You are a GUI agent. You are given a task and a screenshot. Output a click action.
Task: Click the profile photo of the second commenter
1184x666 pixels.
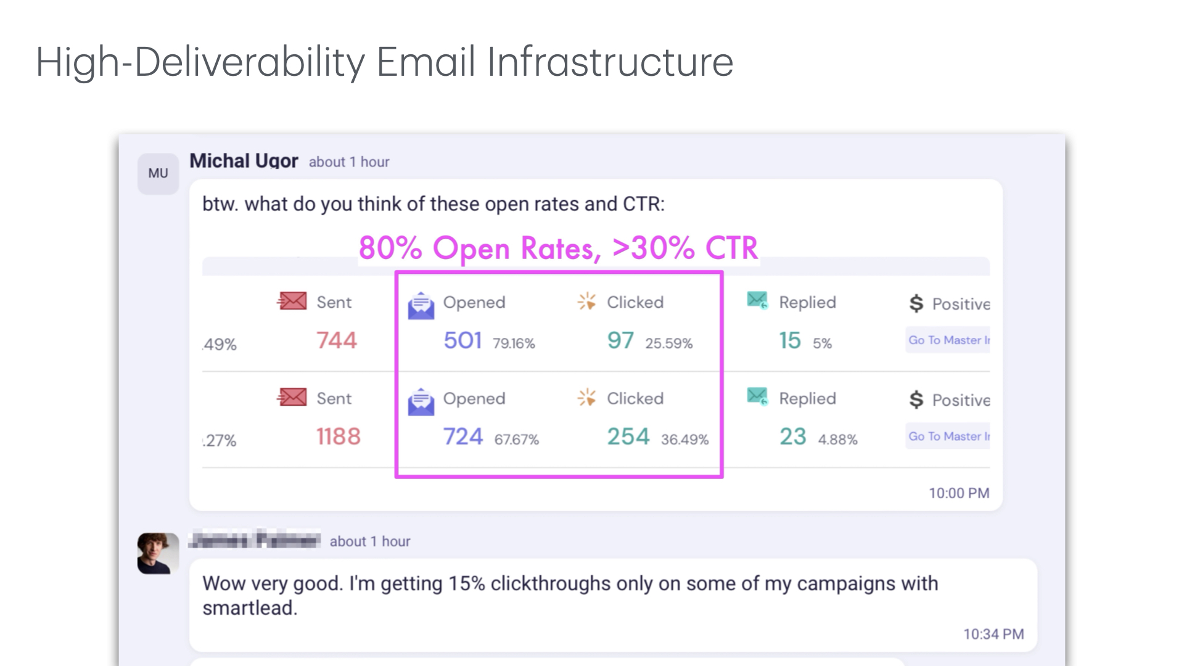[158, 553]
